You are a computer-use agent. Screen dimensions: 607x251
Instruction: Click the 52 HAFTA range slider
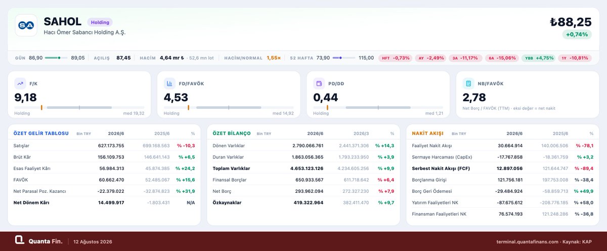coord(344,58)
